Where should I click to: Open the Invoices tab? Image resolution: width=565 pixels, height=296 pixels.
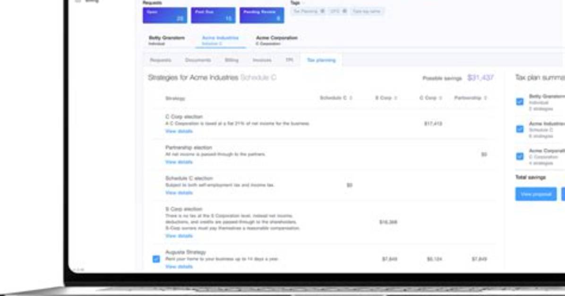click(262, 60)
